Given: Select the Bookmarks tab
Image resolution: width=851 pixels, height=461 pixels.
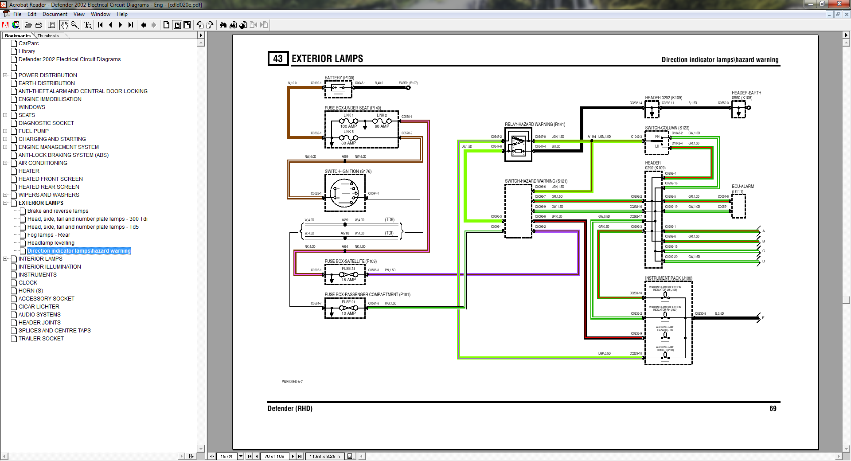Looking at the screenshot, I should [x=18, y=35].
